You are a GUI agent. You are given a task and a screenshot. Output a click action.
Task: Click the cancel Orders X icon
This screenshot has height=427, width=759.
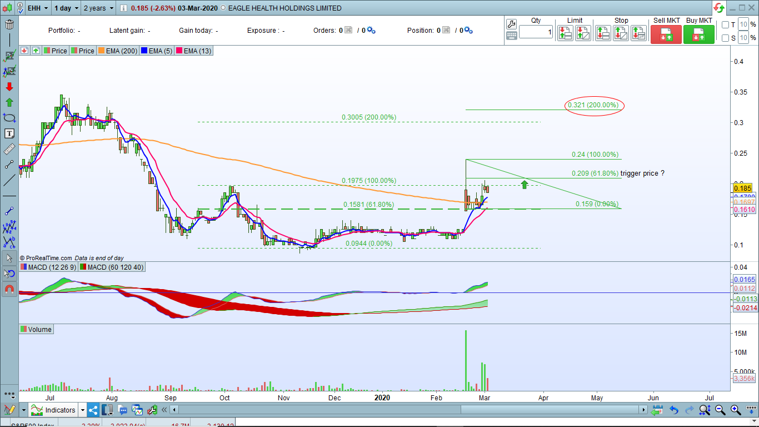(348, 31)
